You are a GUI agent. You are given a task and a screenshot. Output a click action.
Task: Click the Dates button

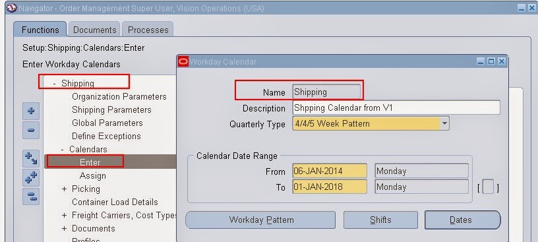click(x=462, y=220)
